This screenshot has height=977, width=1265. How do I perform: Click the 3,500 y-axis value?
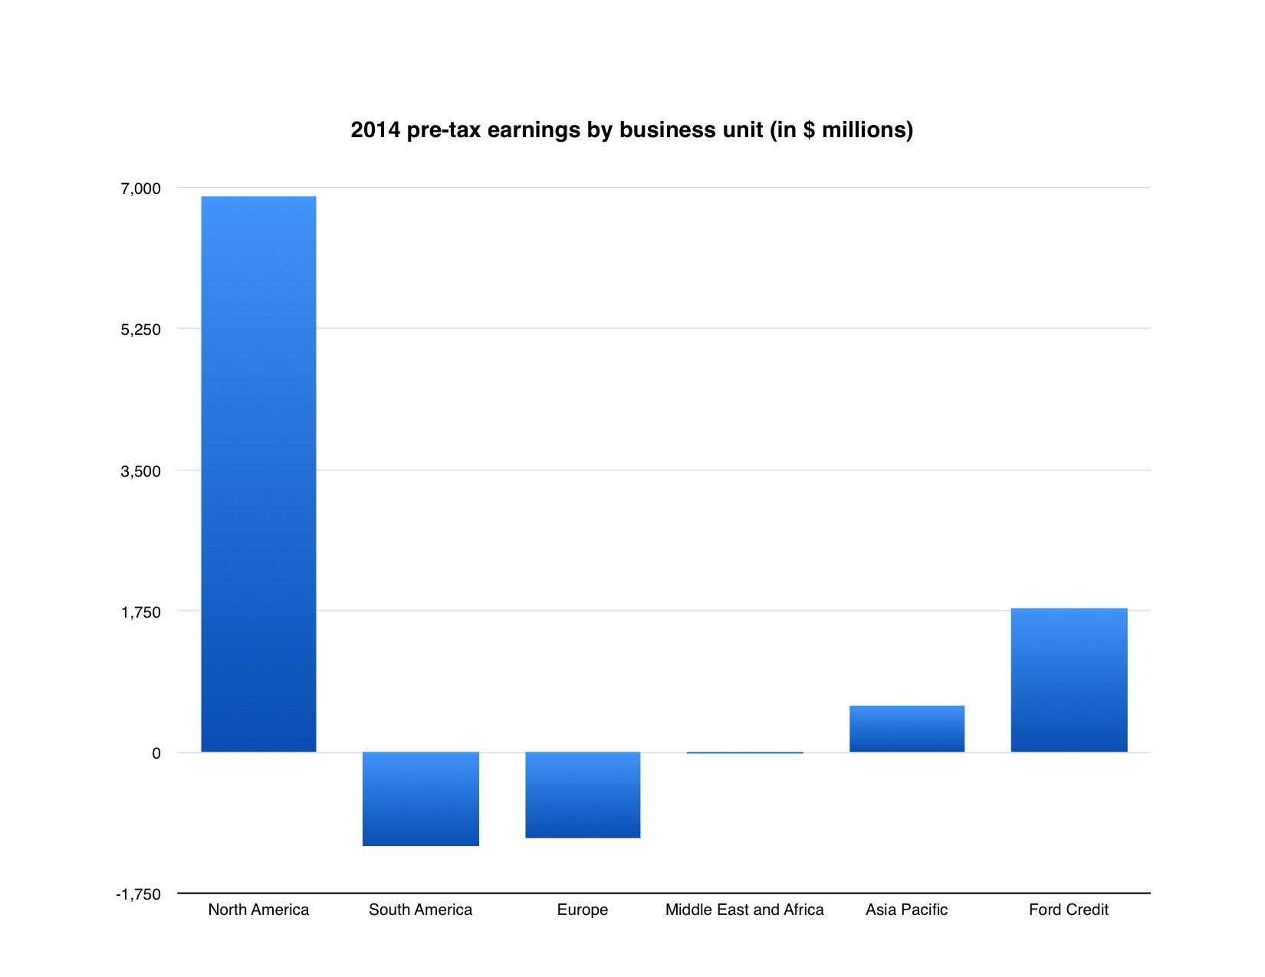(140, 471)
